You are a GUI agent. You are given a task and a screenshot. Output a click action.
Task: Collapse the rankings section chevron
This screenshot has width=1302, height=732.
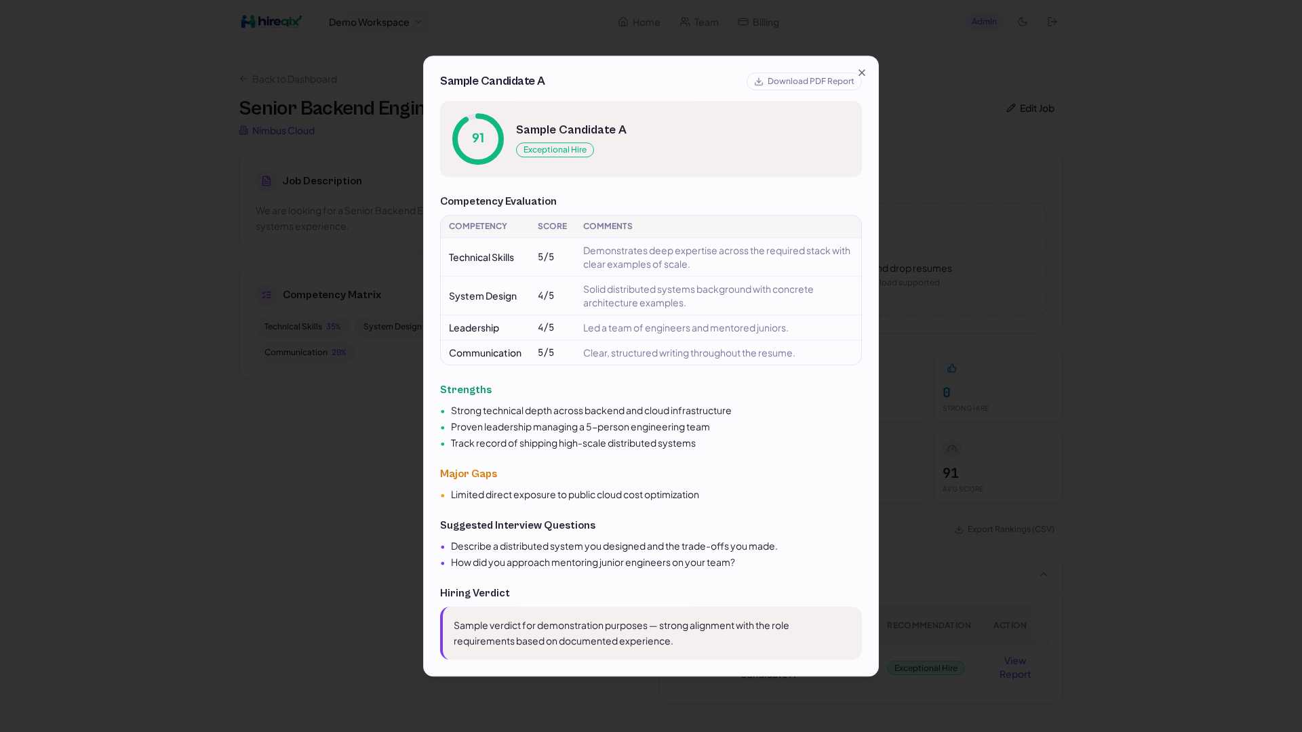1044,574
